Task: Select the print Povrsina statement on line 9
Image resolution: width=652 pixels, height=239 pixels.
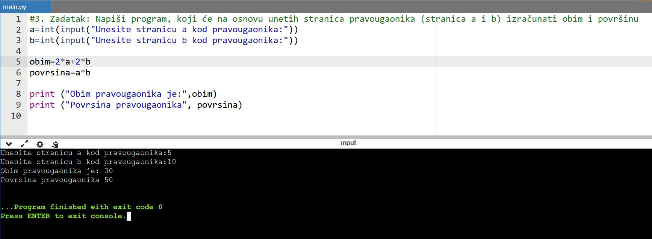Action: (x=135, y=105)
